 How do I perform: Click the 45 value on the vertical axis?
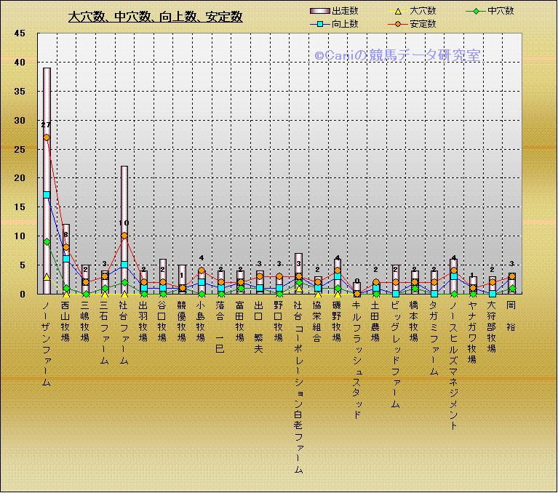click(x=20, y=33)
